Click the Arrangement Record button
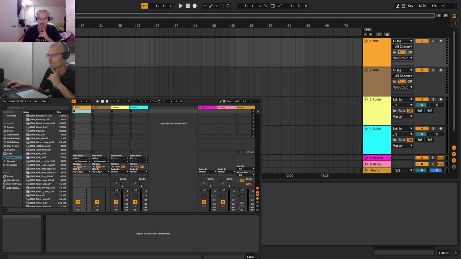This screenshot has width=461, height=259. 194,6
